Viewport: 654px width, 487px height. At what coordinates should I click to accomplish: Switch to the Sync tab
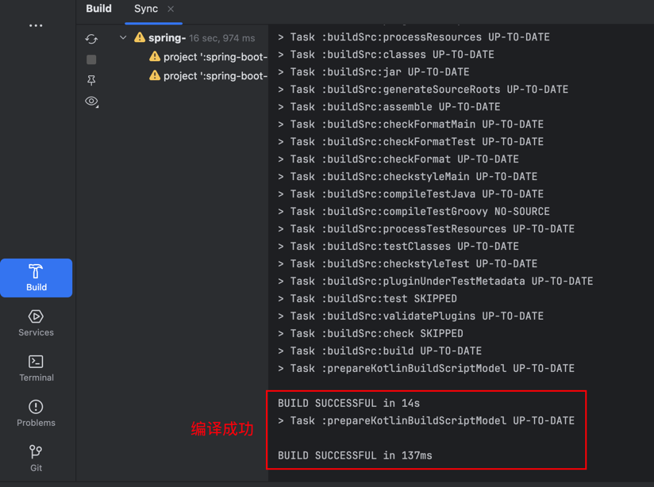145,9
